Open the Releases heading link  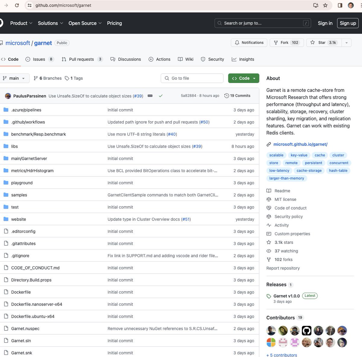(276, 285)
